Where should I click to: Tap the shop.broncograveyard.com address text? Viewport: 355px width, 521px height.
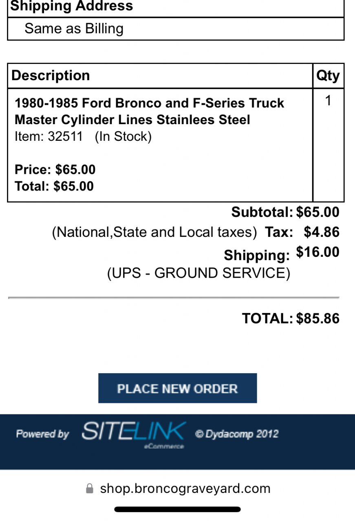pyautogui.click(x=185, y=488)
